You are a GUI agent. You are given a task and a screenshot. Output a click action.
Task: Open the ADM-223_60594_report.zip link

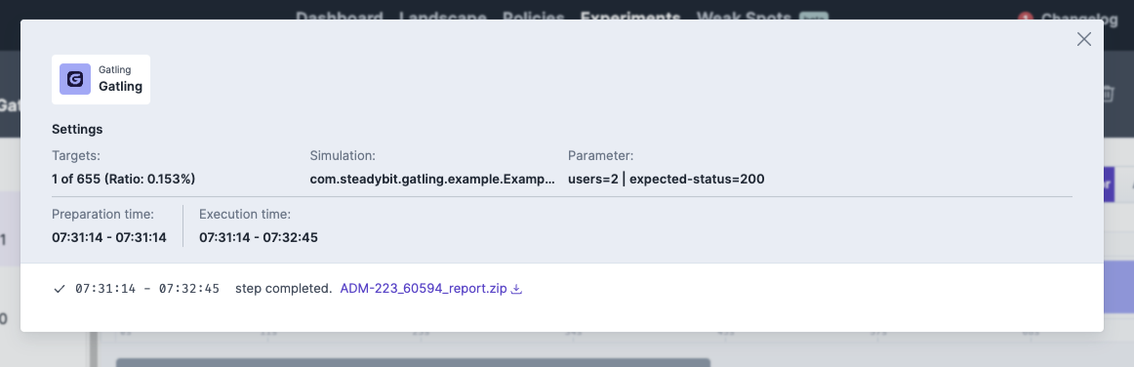pyautogui.click(x=424, y=289)
